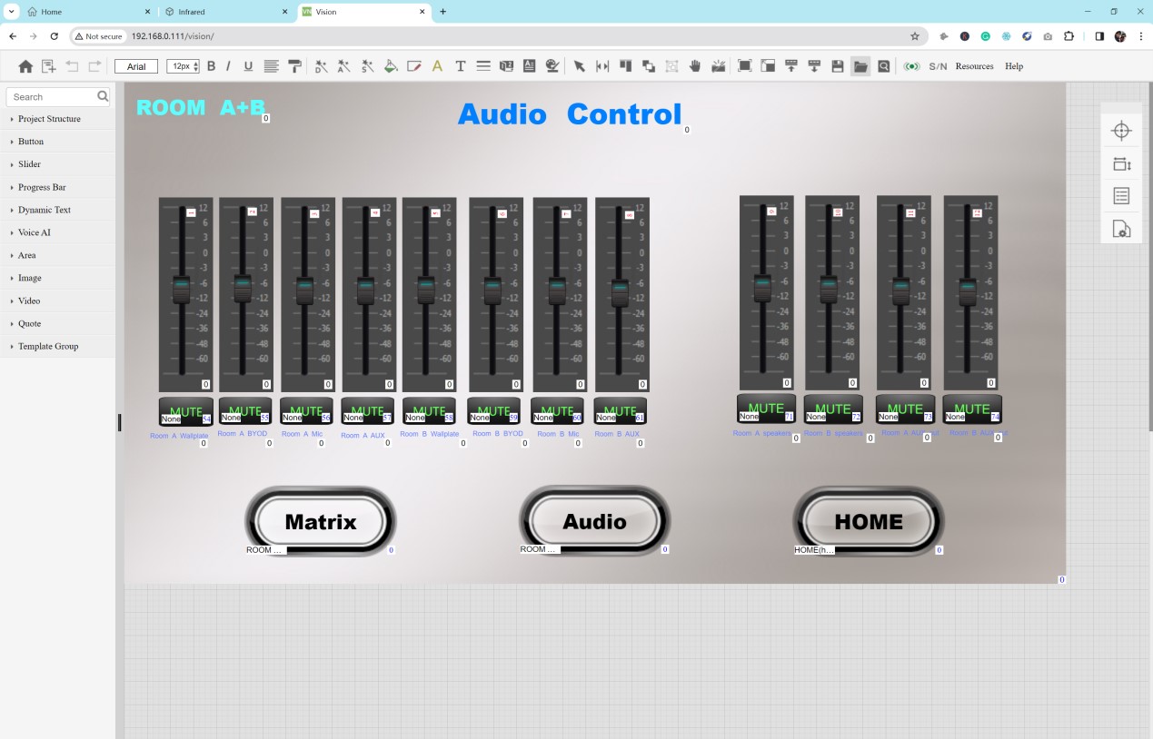This screenshot has width=1153, height=739.
Task: Open the folder icon in the toolbar
Action: [860, 66]
